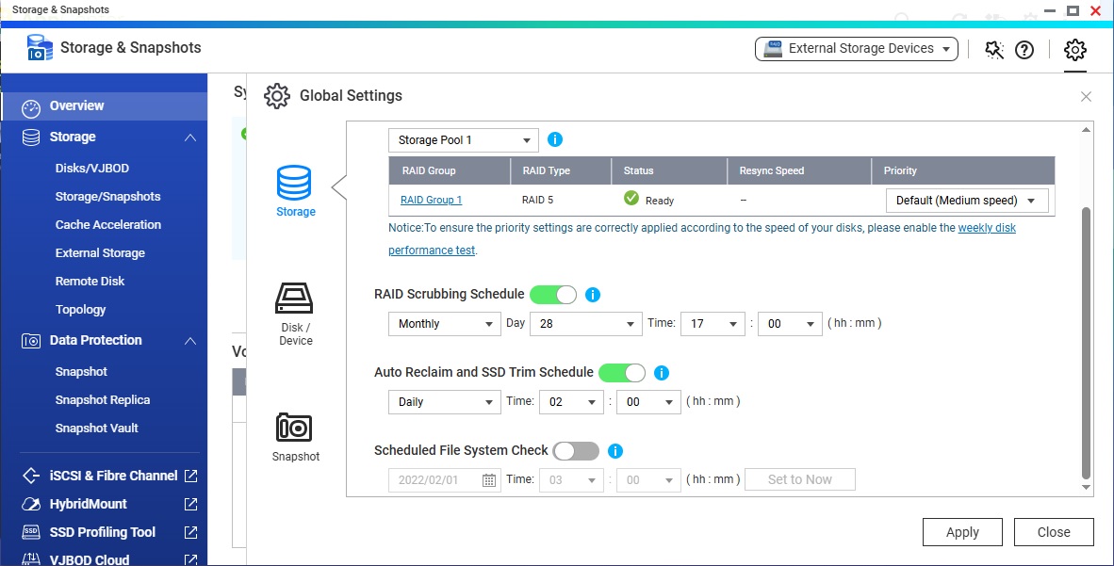Enable the Scheduled File System Check toggle

(576, 451)
